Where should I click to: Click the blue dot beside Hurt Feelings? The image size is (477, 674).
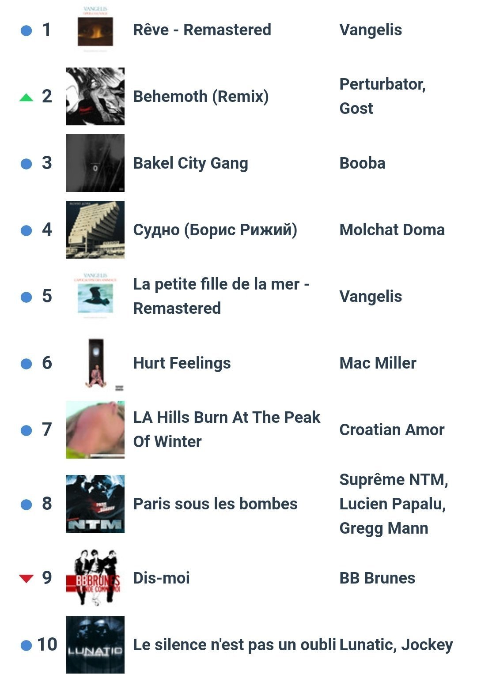(26, 364)
